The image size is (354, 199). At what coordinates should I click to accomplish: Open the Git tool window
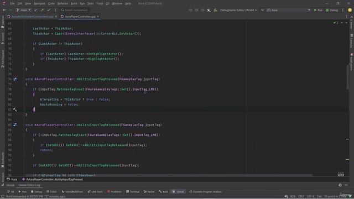click(11, 192)
